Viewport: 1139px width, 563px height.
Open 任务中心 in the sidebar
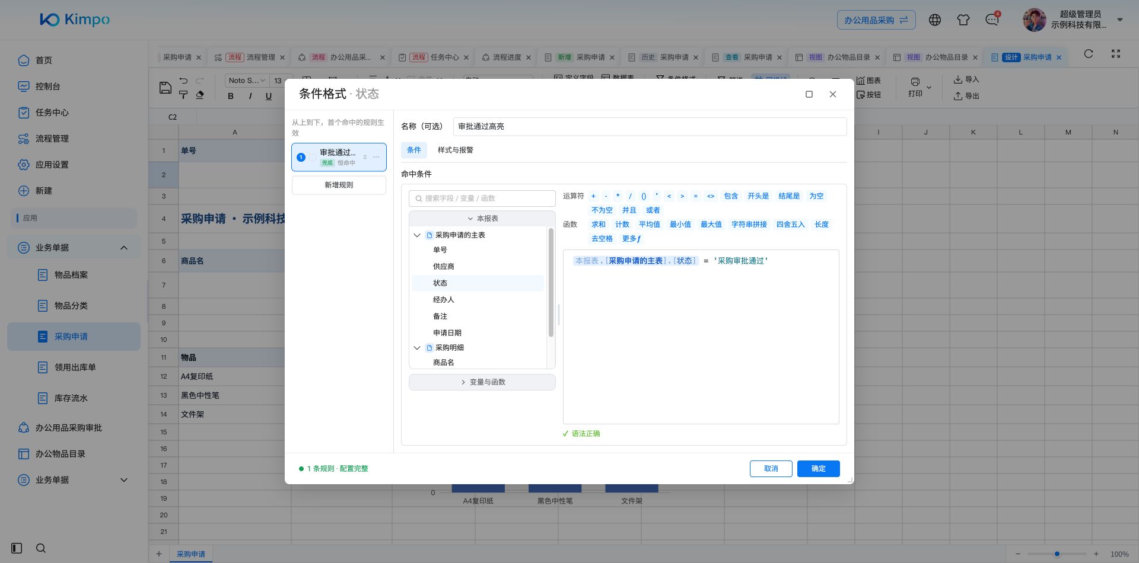click(x=52, y=113)
